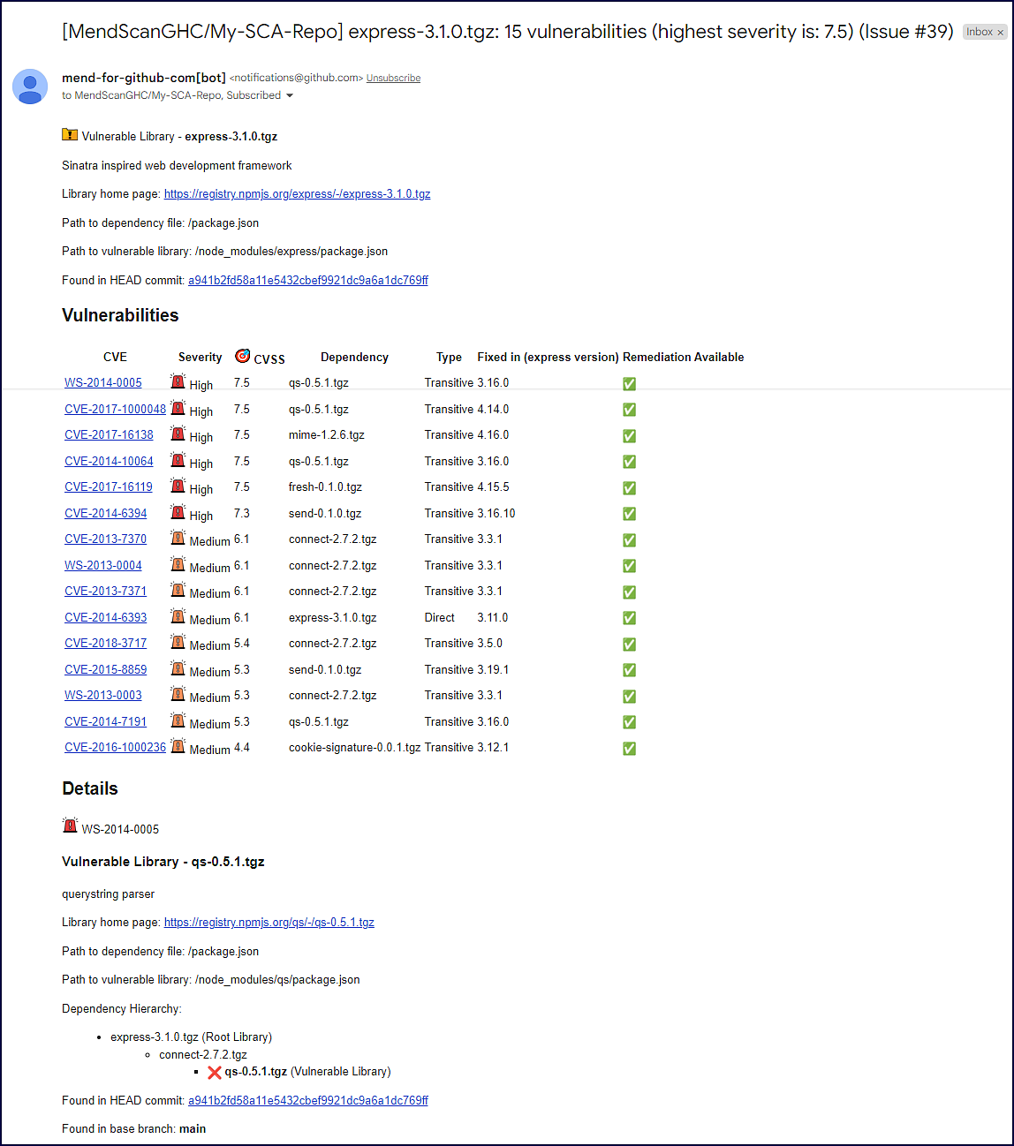Open the CVE-2017-16138 vulnerability link
This screenshot has height=1146, width=1014.
[x=109, y=435]
